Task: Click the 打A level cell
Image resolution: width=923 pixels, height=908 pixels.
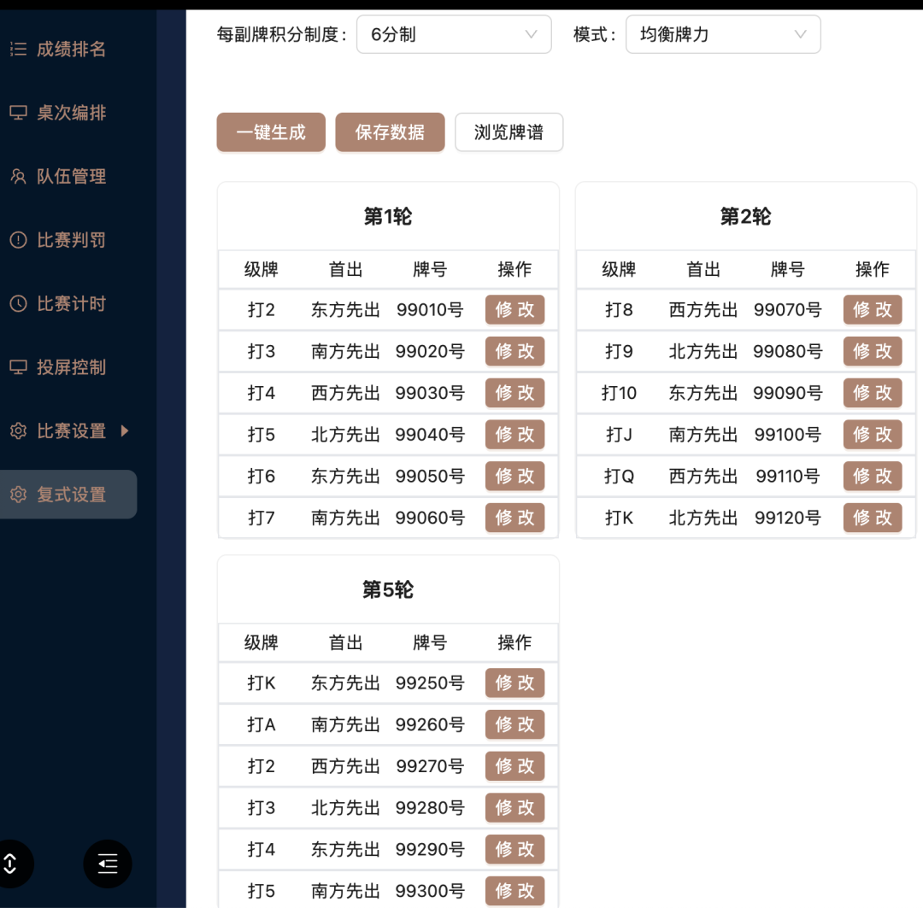Action: pos(261,724)
